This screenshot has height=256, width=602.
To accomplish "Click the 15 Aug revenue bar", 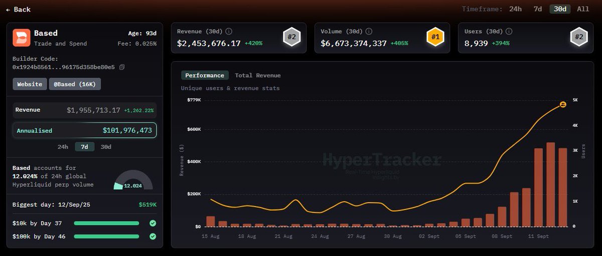I will pyautogui.click(x=211, y=221).
